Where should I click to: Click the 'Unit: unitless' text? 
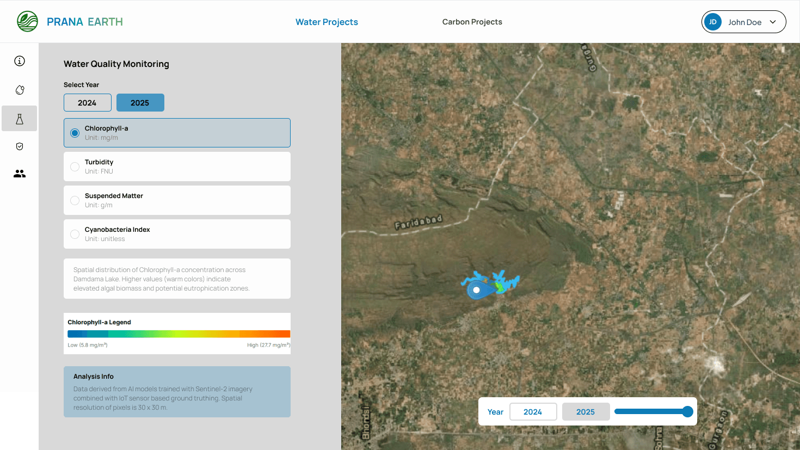tap(105, 239)
